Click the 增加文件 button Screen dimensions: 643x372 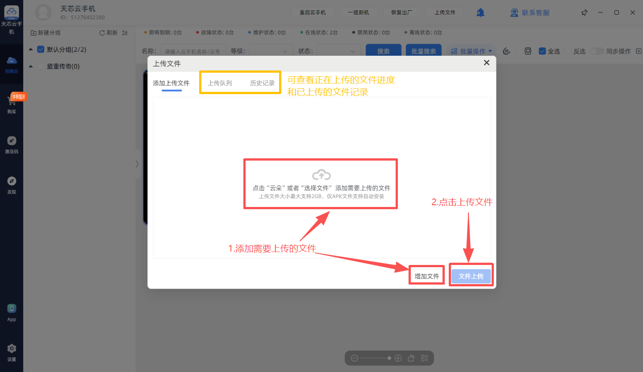(427, 276)
